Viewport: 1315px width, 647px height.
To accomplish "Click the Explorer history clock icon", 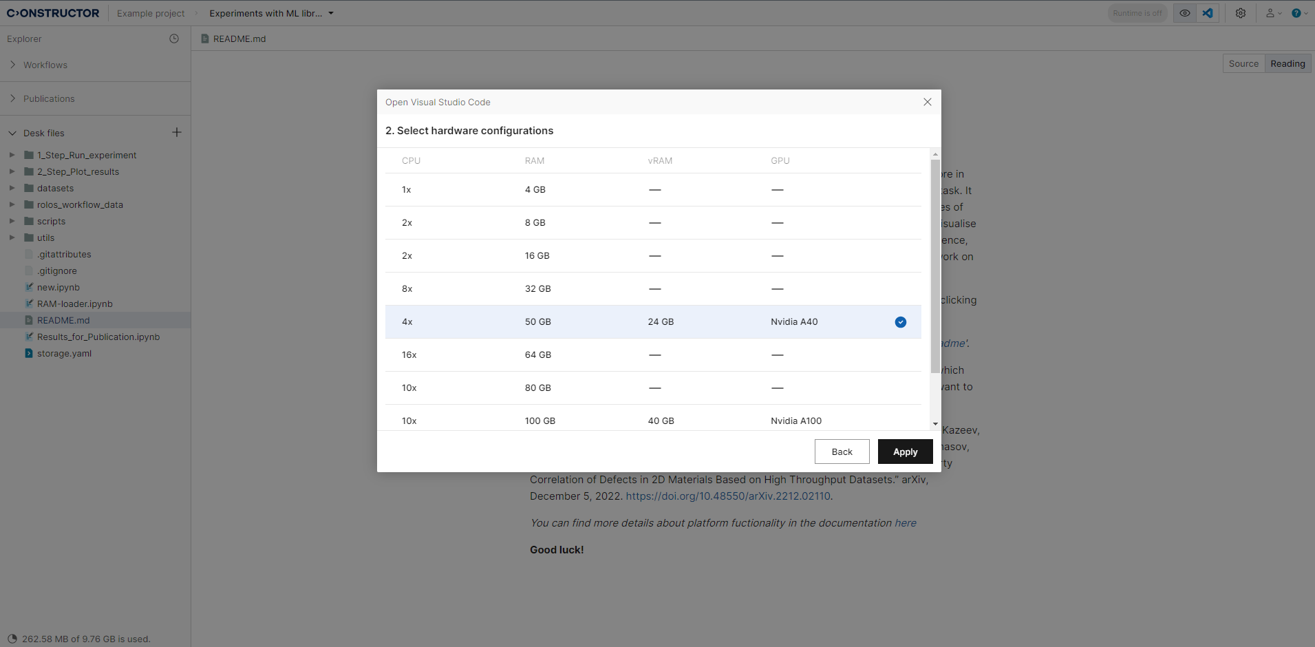I will pos(174,39).
